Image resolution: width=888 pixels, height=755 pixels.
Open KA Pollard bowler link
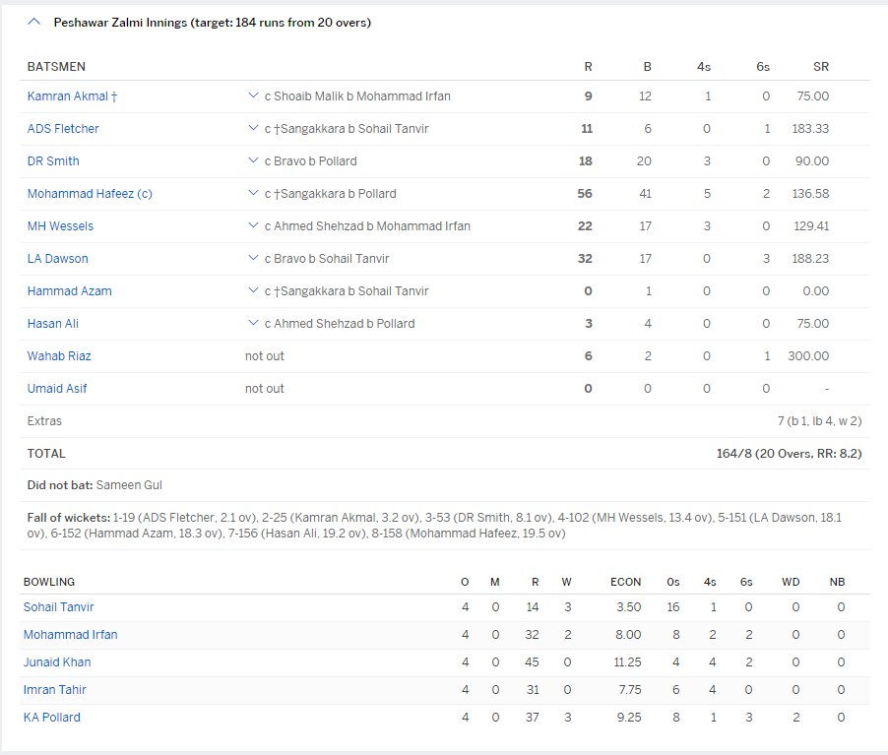pos(52,718)
